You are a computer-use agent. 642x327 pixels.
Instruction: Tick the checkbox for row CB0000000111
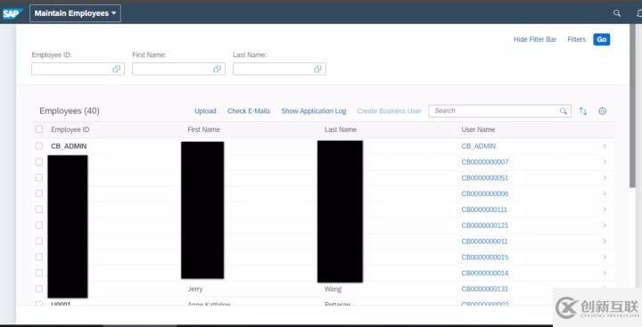39,209
